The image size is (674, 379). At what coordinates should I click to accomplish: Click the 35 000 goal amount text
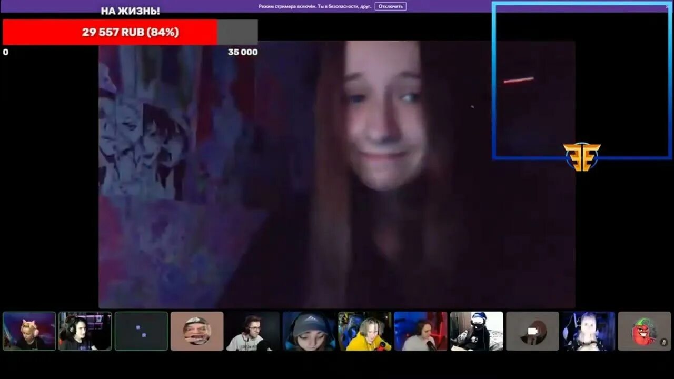tap(243, 52)
